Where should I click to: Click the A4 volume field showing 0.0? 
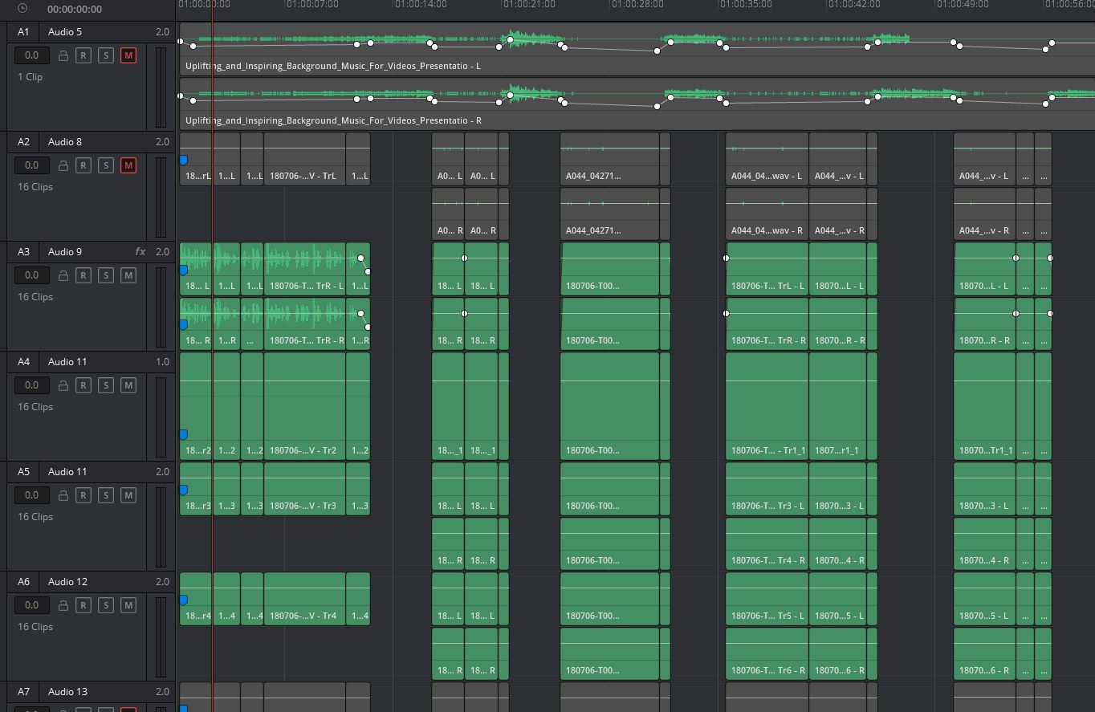pos(32,385)
